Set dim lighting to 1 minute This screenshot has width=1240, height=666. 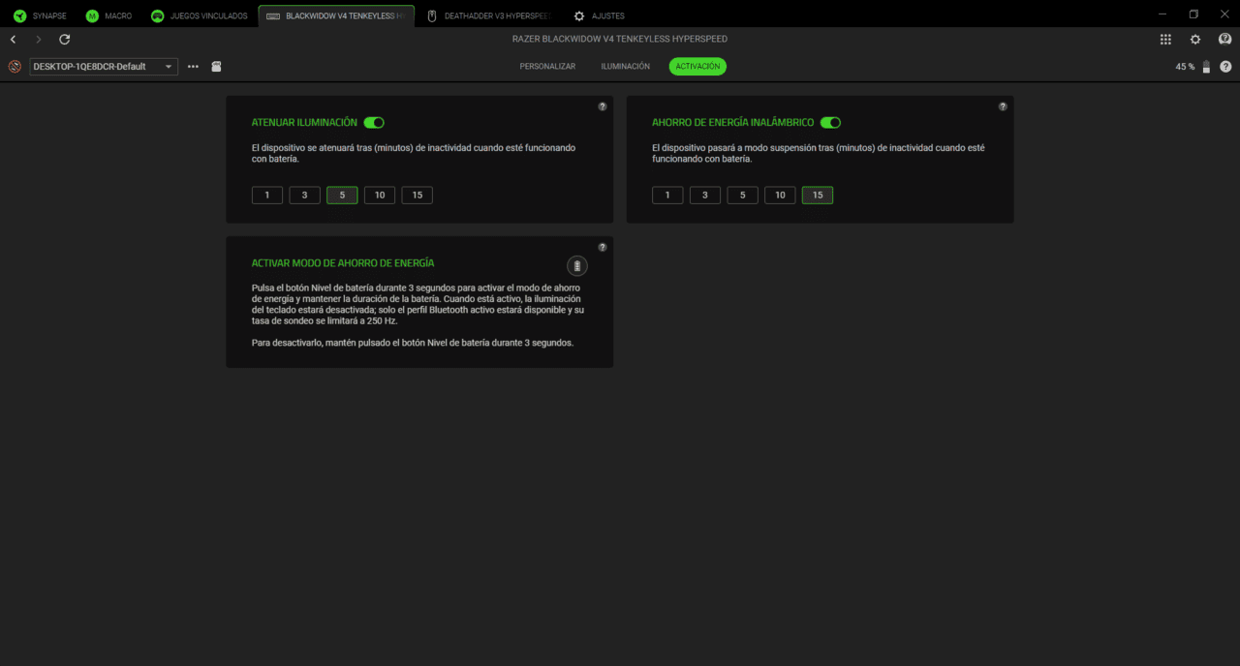(x=267, y=196)
